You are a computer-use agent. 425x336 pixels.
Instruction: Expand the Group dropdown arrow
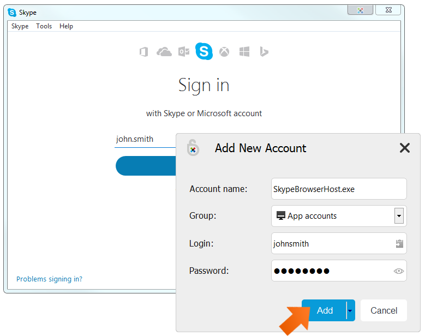pos(399,215)
